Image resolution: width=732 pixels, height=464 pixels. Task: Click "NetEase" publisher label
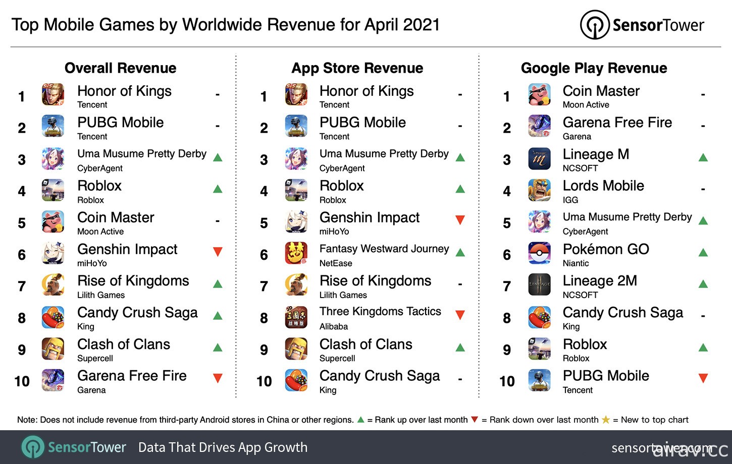pyautogui.click(x=336, y=263)
